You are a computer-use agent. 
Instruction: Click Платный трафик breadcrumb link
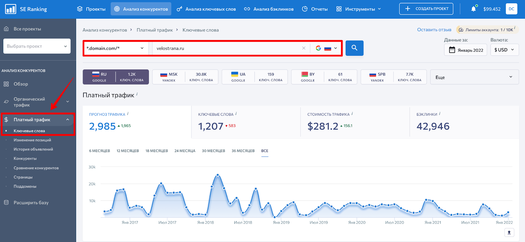tap(155, 30)
